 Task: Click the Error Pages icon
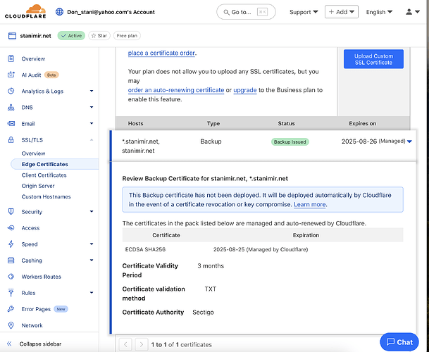(x=11, y=309)
